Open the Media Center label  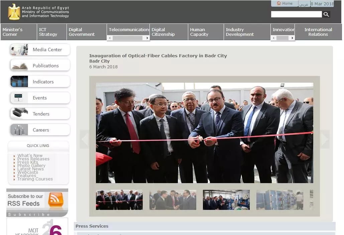tap(47, 50)
